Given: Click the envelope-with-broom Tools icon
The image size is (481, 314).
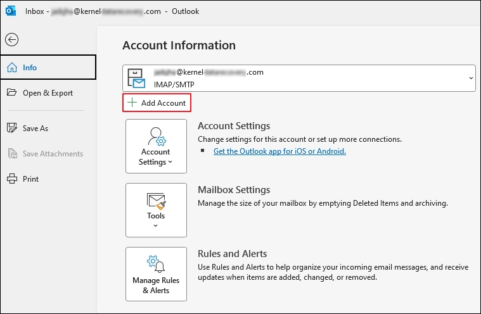Looking at the screenshot, I should pos(157,201).
